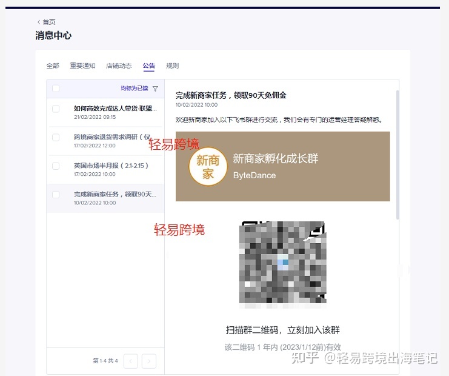The image size is (449, 376).
Task: Check the box for 如何高效完成达人带货 message
Action: pos(56,109)
